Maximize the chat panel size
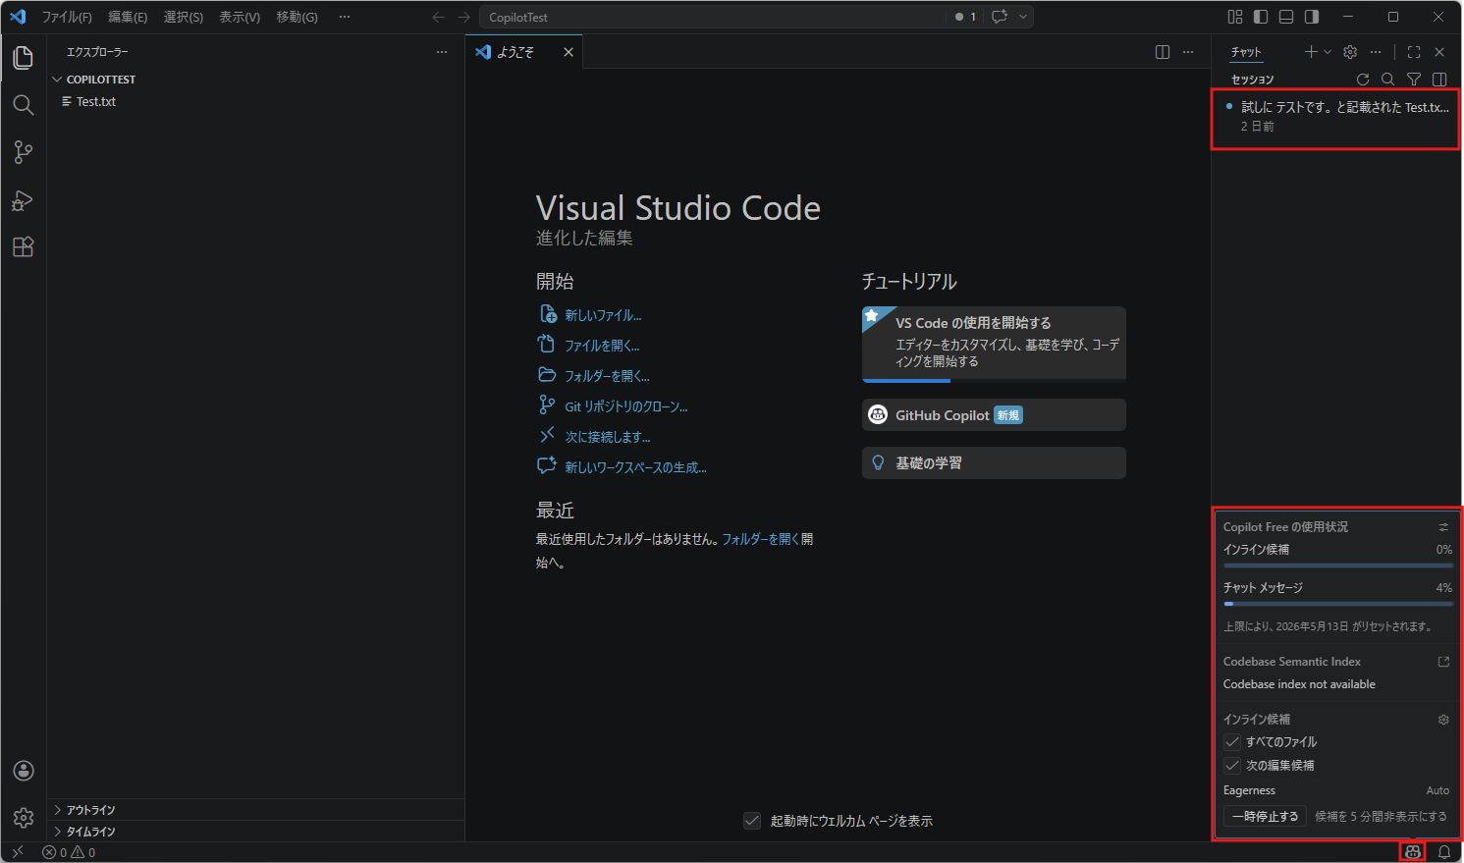 (1414, 52)
